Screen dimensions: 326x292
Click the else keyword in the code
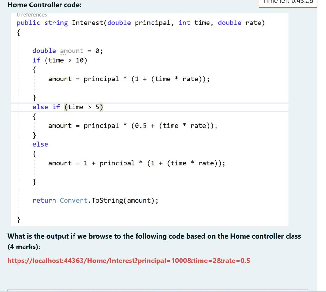click(x=40, y=144)
